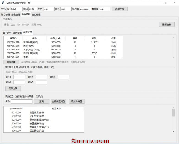This screenshot has width=179, height=144.
Task: Click the 属性5 input field
Action: (x=41, y=82)
